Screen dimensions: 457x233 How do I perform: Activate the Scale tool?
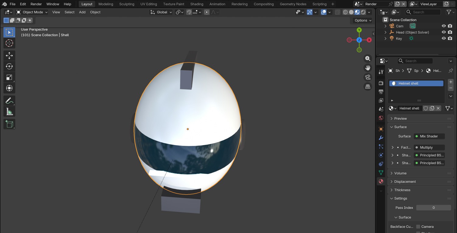9,77
